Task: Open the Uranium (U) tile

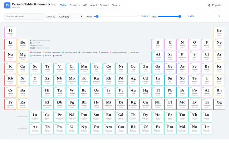Action: (72, 129)
